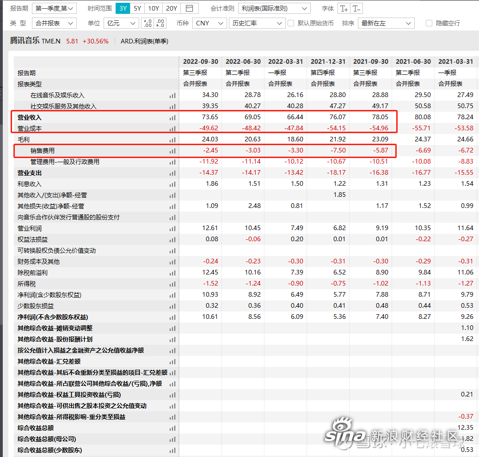
Task: Increase decimal places button
Action: click(x=147, y=23)
